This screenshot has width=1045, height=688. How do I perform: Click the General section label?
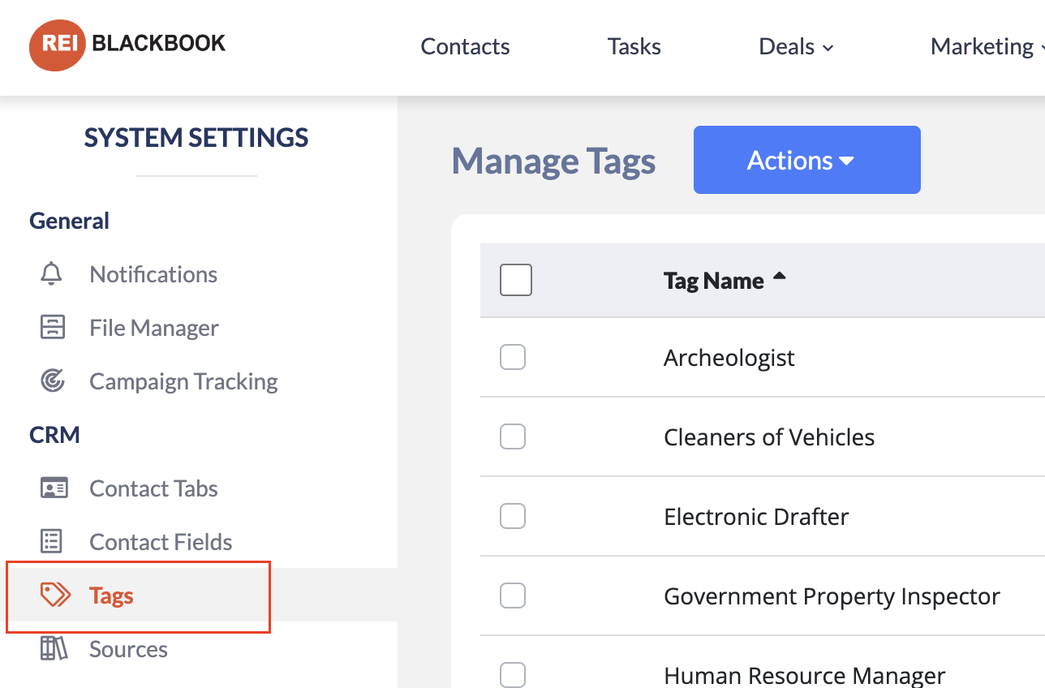coord(69,221)
